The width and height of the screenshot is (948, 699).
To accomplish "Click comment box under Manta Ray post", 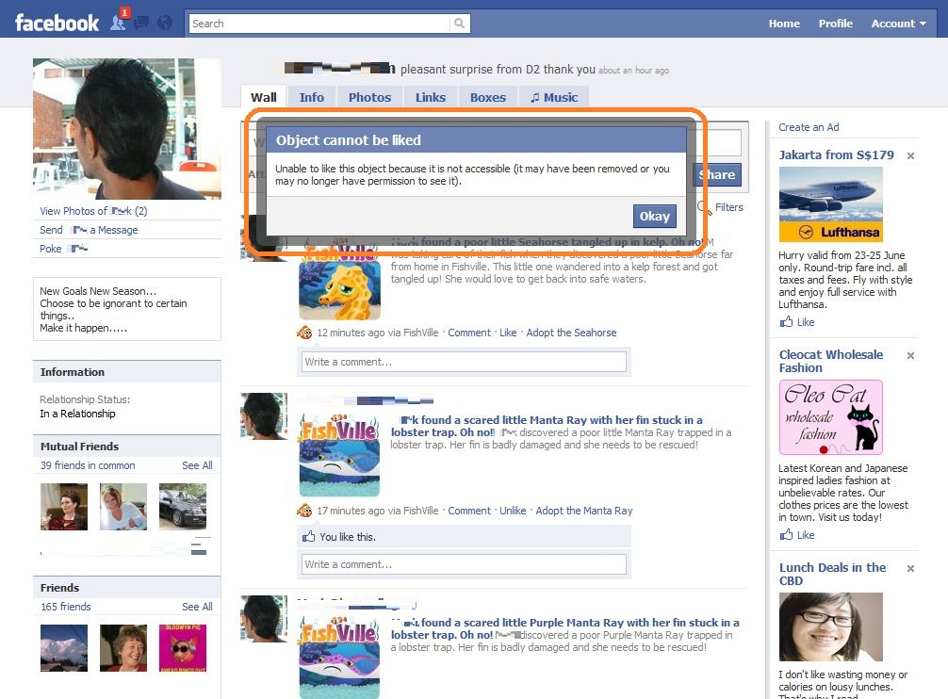I will (464, 564).
